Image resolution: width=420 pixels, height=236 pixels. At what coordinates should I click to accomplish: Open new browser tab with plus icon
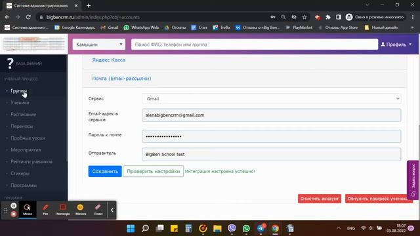click(89, 6)
